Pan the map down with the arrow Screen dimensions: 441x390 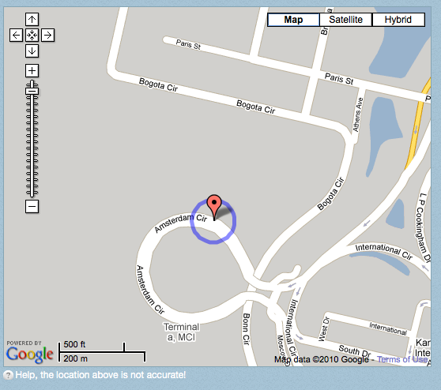point(32,51)
